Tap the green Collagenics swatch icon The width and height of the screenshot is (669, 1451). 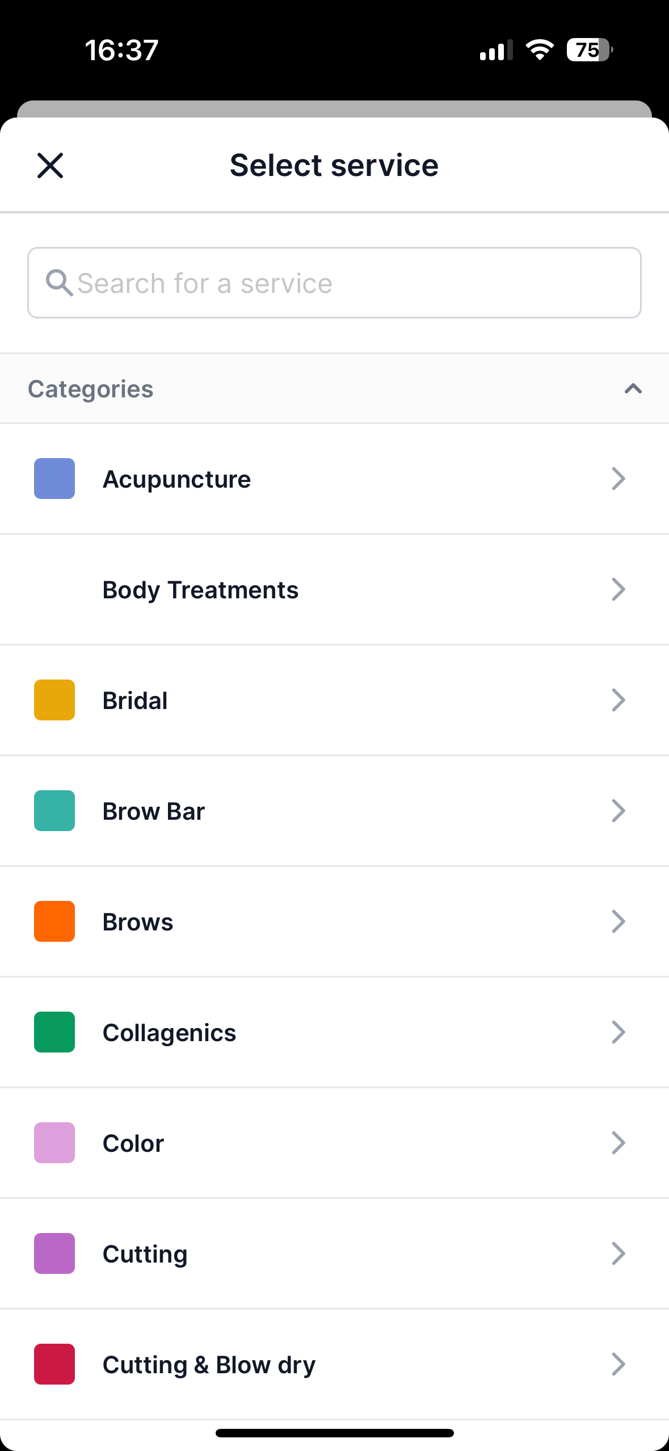click(54, 1032)
